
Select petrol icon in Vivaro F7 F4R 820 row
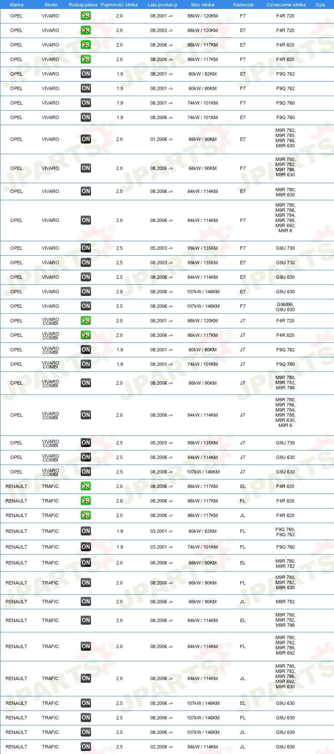pos(86,59)
